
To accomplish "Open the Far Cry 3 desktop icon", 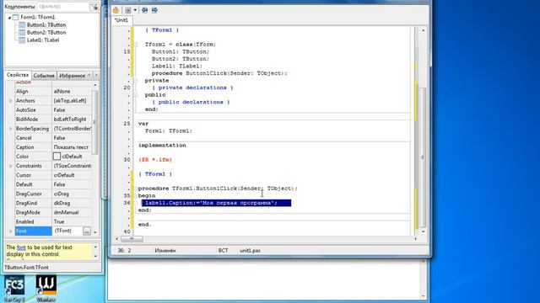I will [14, 288].
